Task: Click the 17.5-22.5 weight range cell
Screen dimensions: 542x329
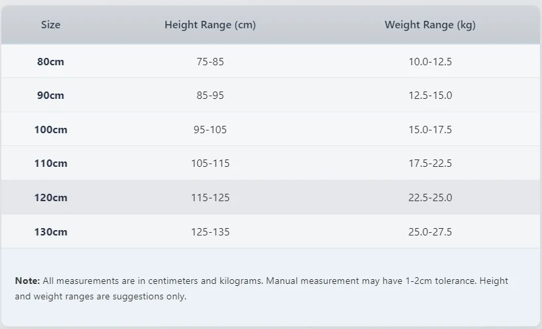Action: pos(430,163)
